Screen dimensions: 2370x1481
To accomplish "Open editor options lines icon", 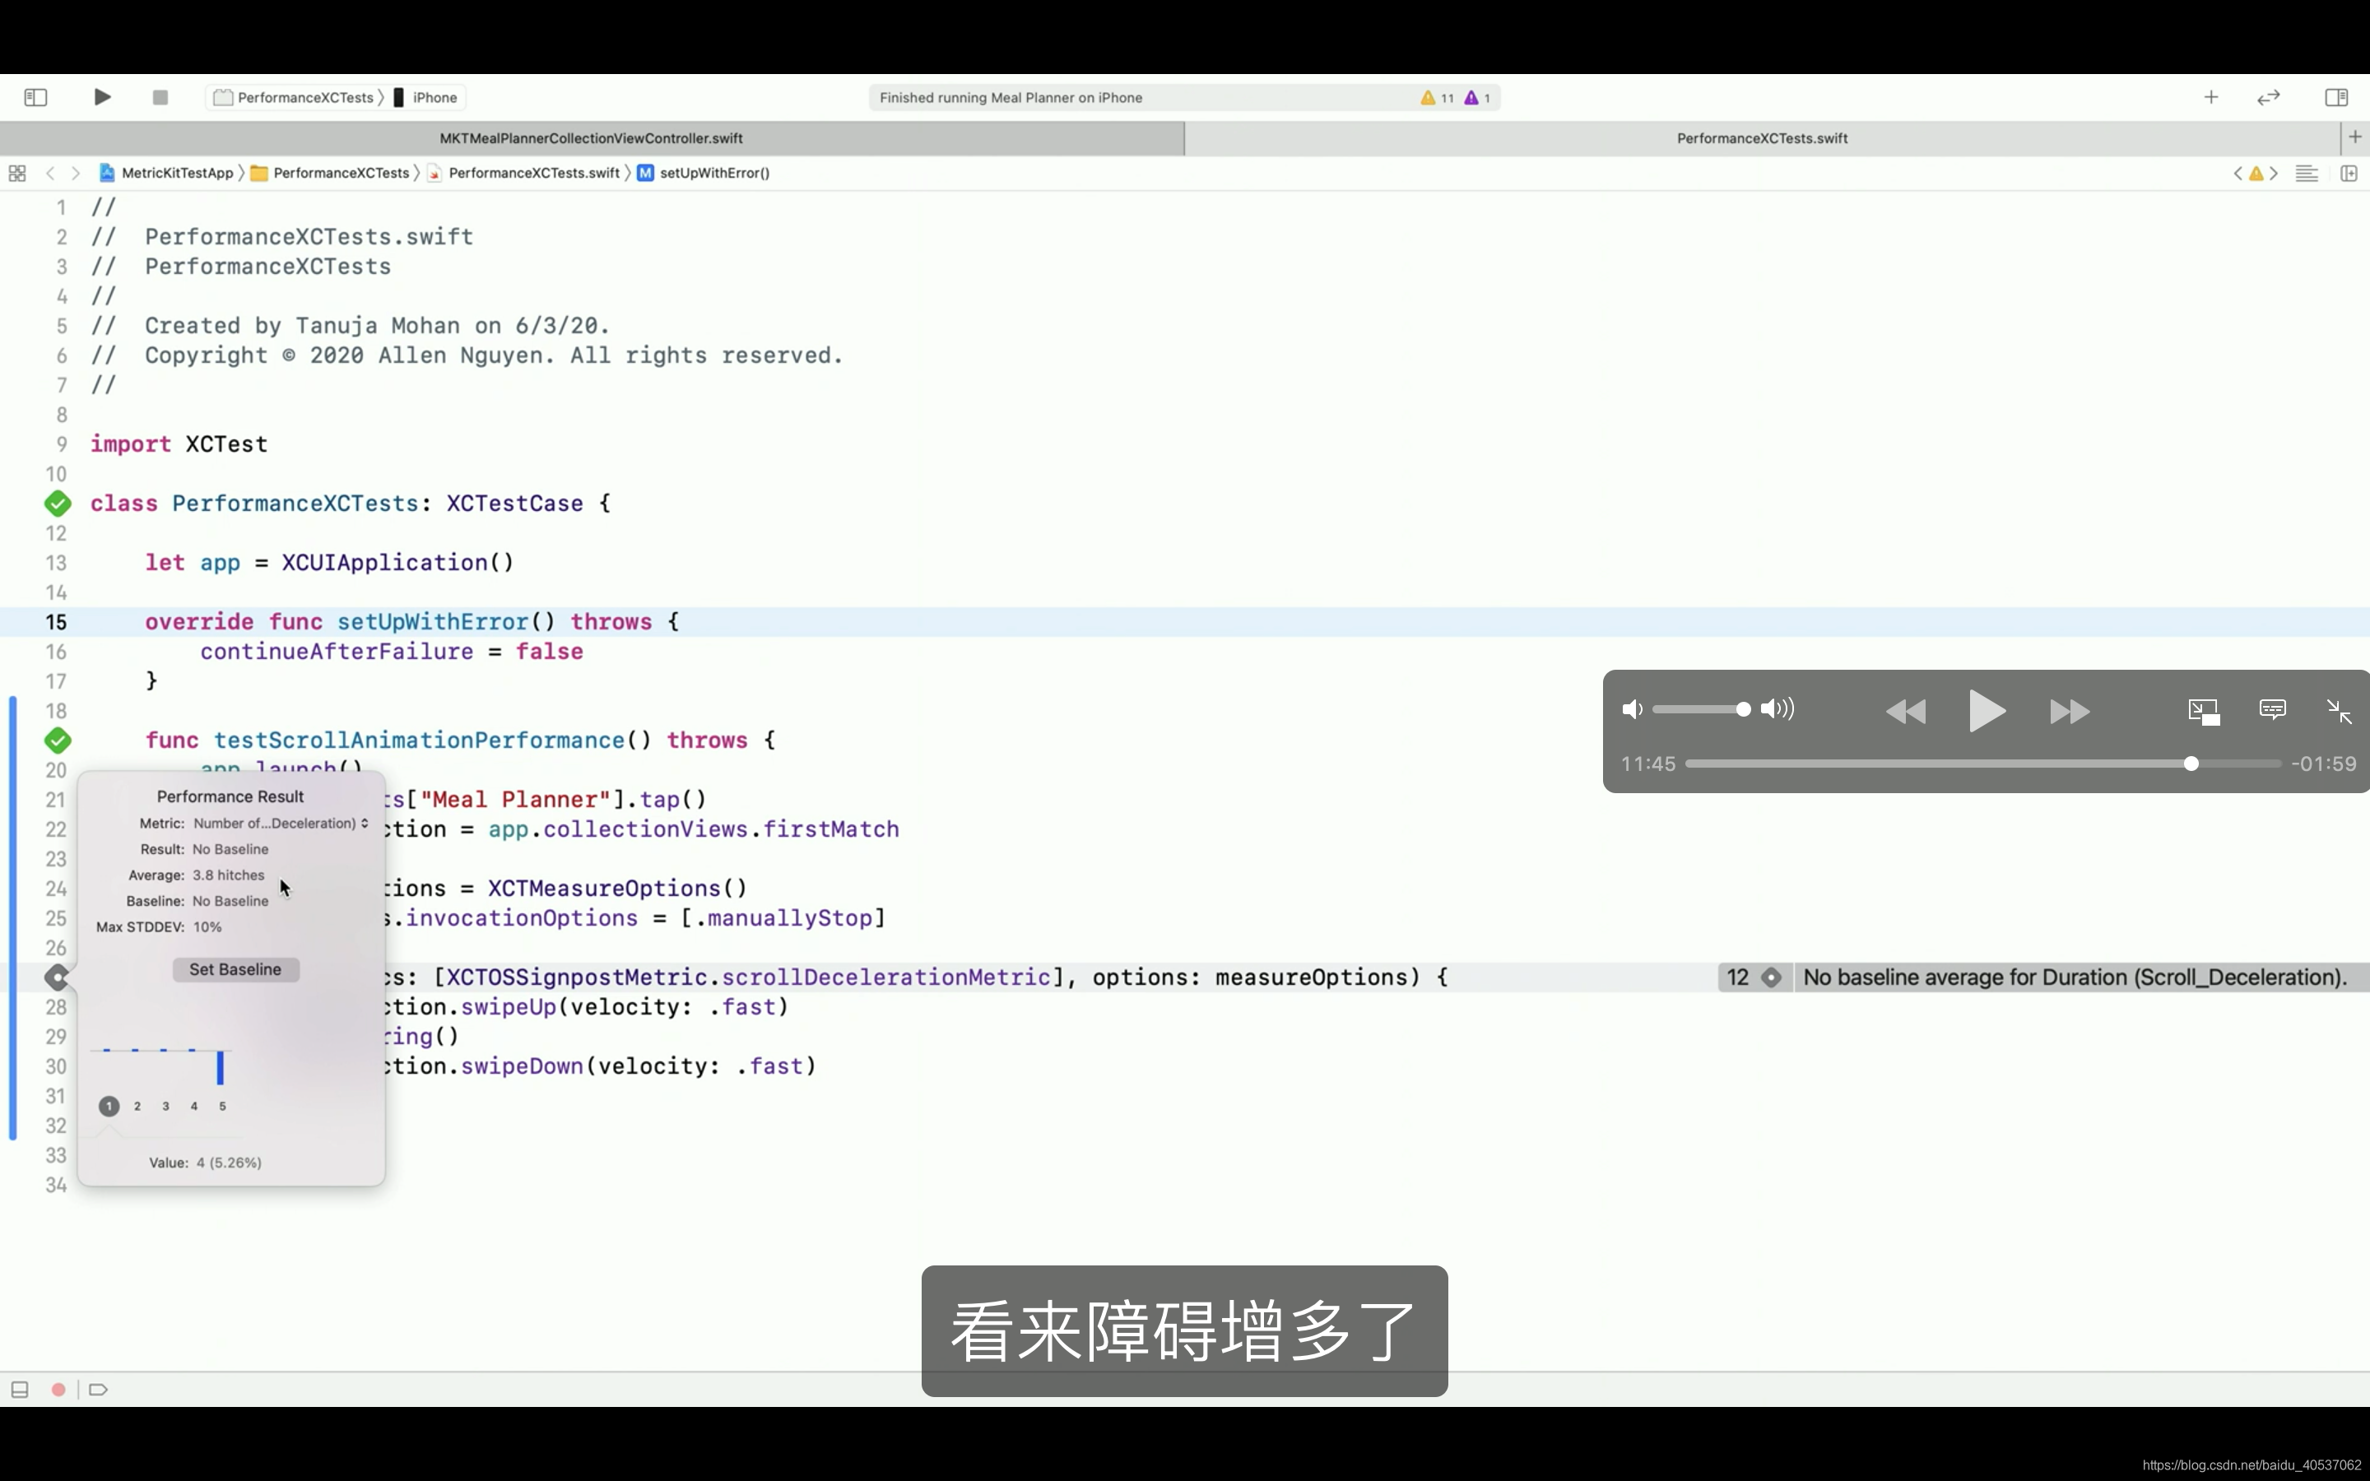I will tap(2307, 174).
